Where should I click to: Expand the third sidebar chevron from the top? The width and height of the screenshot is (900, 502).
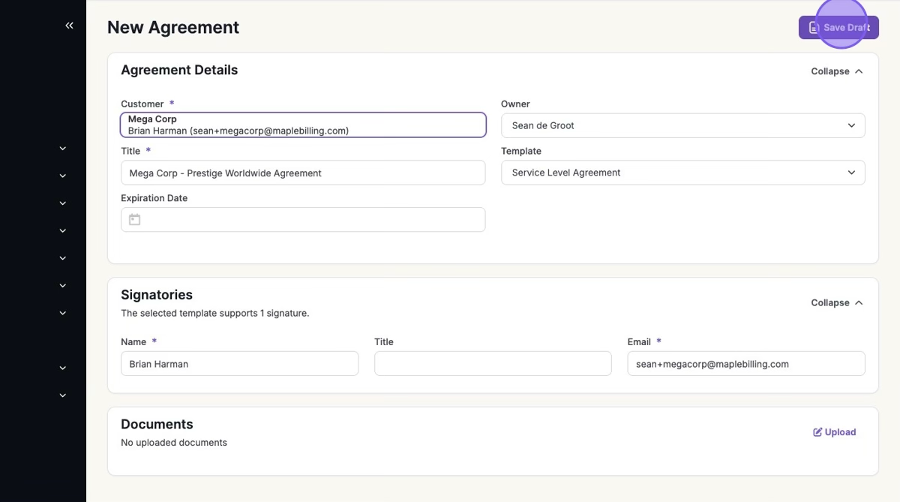point(63,203)
